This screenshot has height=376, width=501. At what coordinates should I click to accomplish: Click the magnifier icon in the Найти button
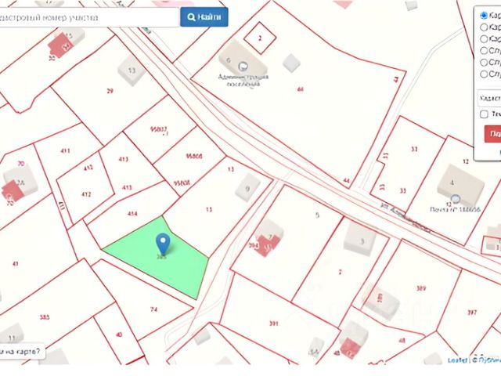(x=191, y=17)
